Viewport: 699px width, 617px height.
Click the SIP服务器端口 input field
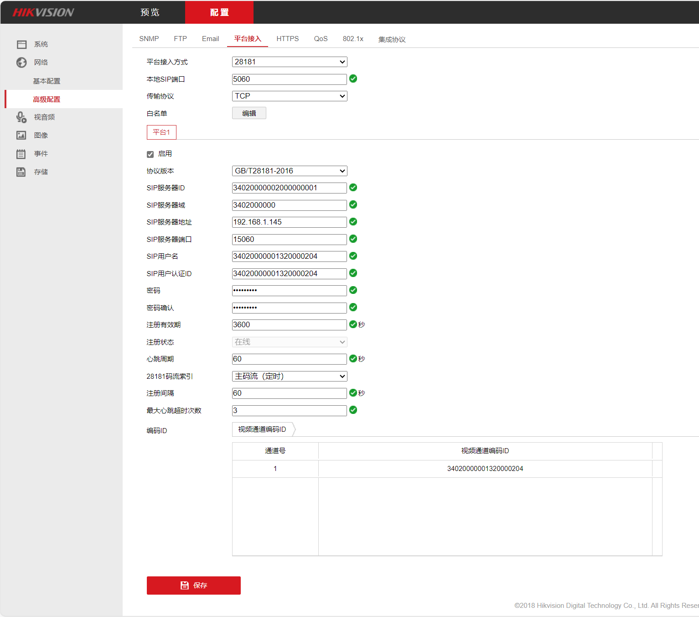290,239
